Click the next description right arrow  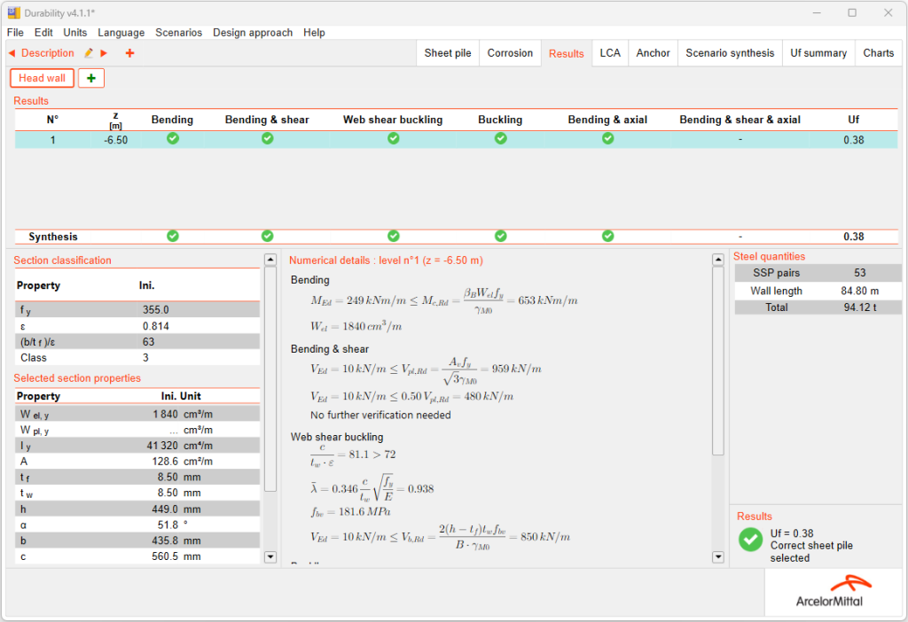pyautogui.click(x=104, y=53)
